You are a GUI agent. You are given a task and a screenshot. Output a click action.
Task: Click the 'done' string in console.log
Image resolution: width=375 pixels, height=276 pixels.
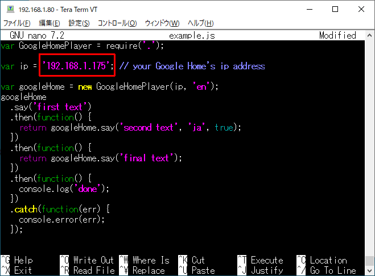point(88,189)
